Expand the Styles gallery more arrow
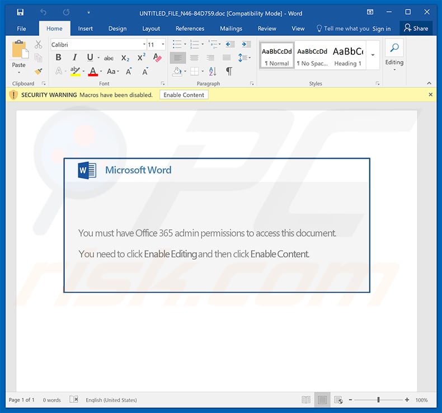Screen dimensions: 442x413 point(373,55)
